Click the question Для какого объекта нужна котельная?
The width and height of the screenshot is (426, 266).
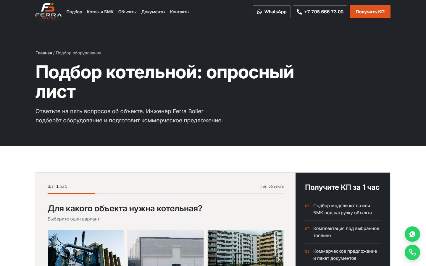pyautogui.click(x=125, y=208)
